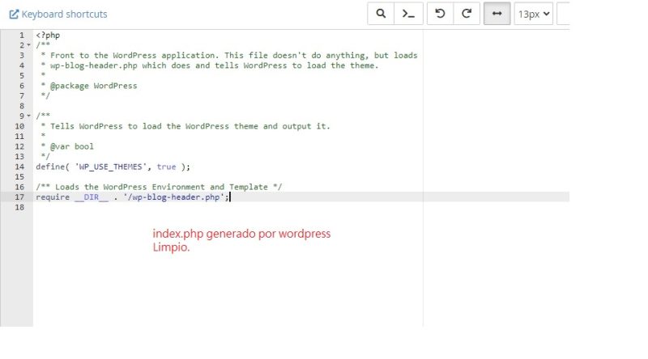The height and width of the screenshot is (359, 648).
Task: Open the Keyboard shortcuts link
Action: 64,15
